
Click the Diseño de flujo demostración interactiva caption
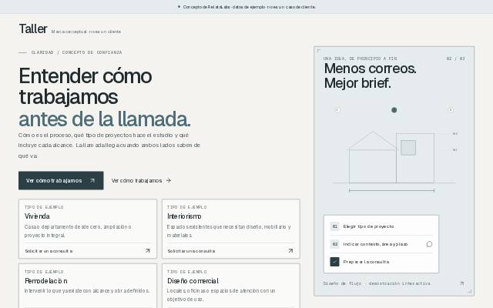[x=377, y=283]
